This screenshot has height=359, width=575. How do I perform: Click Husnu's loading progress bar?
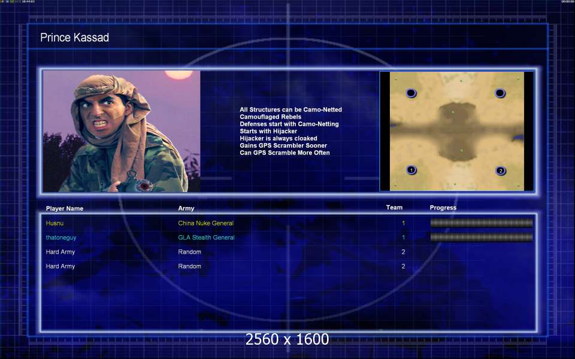(481, 223)
